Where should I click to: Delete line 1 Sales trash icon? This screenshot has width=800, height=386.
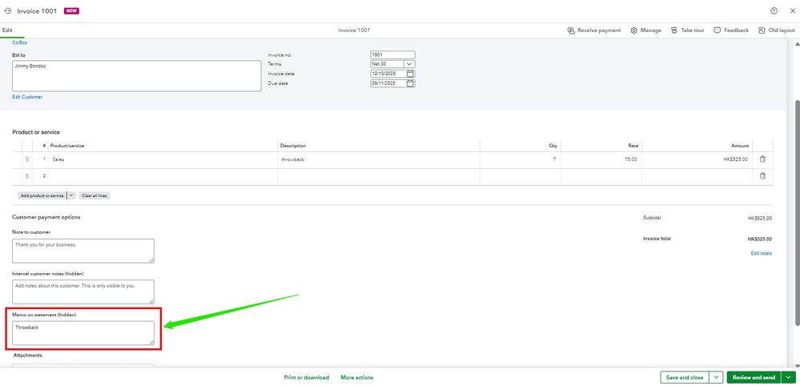coord(762,159)
